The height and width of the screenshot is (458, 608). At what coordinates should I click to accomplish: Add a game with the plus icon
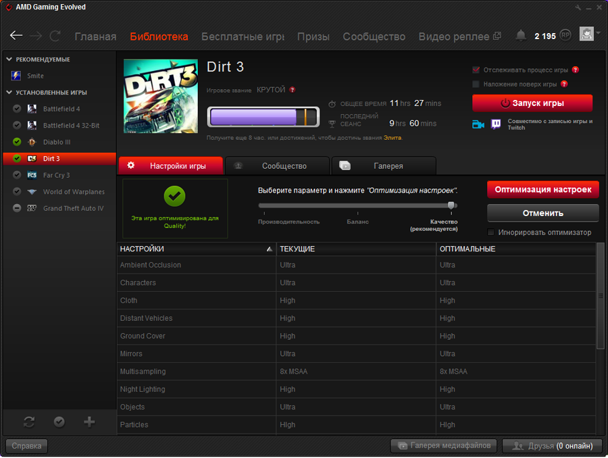point(89,422)
